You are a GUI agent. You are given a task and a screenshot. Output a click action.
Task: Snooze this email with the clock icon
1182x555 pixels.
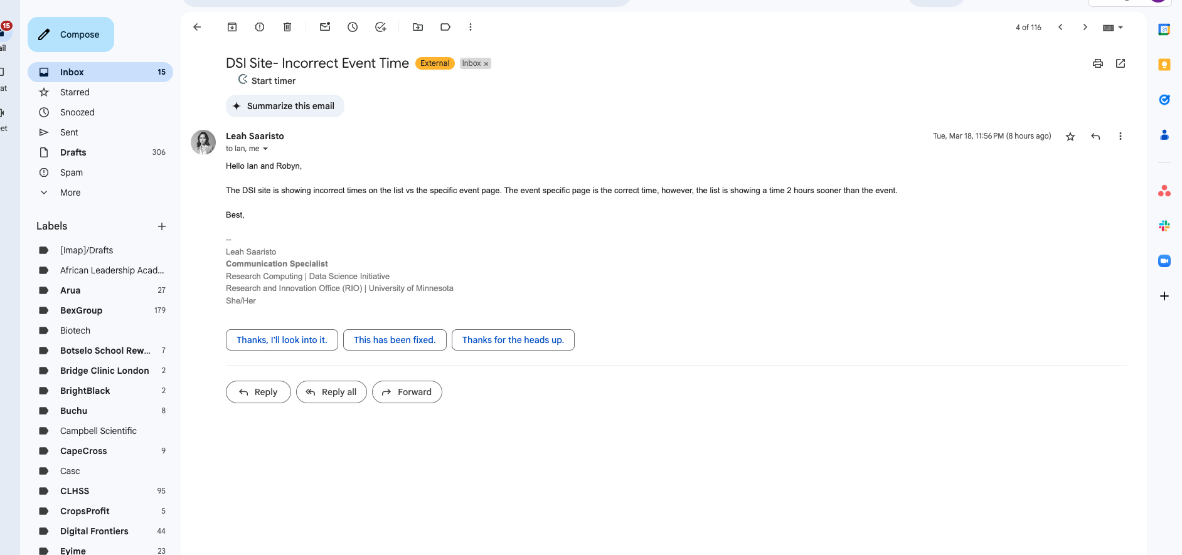coord(353,27)
